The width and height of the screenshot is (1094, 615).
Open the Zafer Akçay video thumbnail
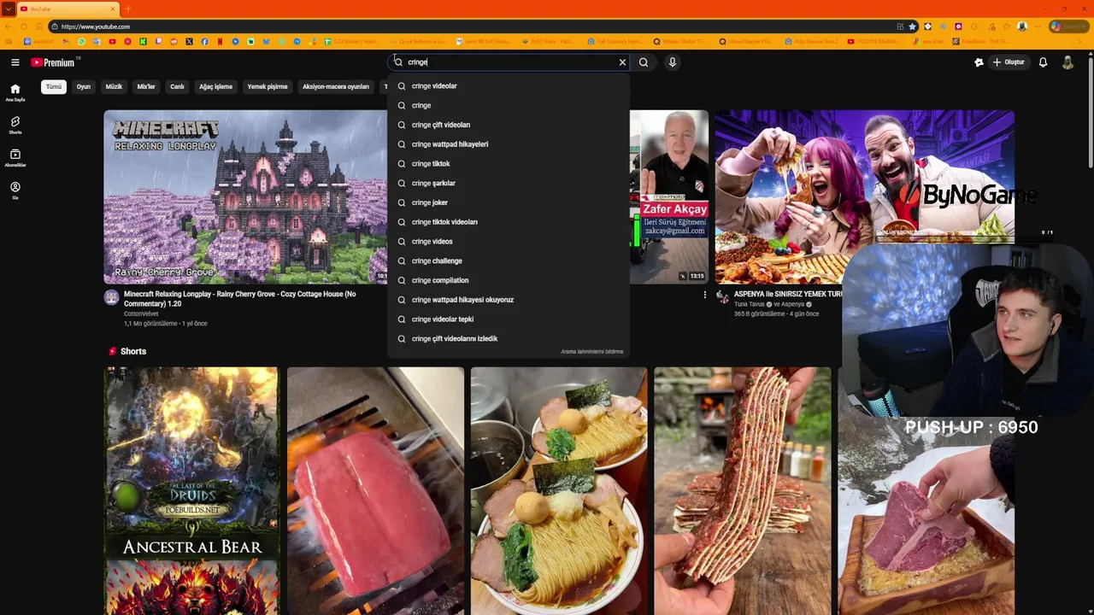[x=669, y=196]
